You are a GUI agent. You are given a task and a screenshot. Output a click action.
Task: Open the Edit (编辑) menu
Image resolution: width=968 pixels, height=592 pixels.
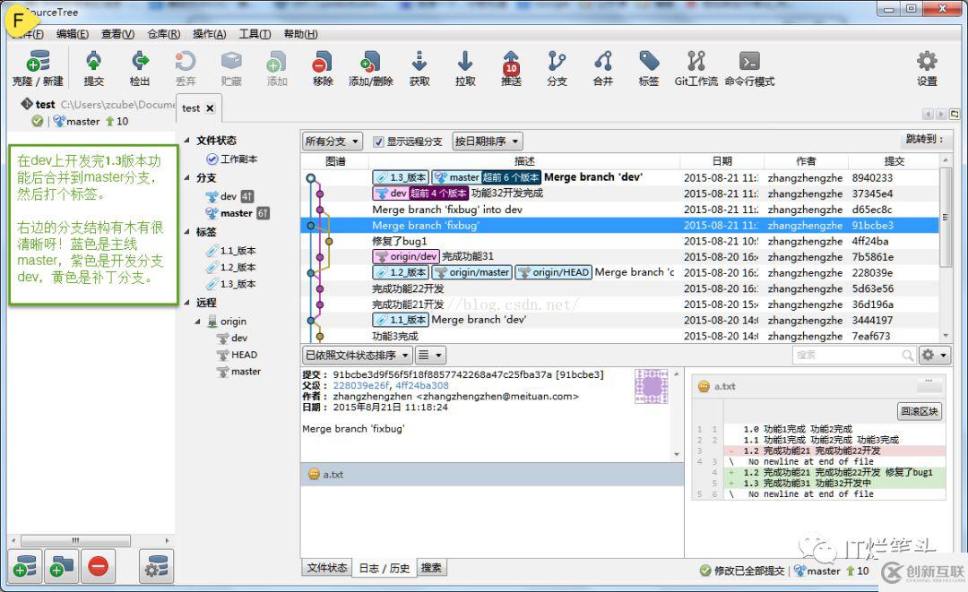click(x=73, y=34)
